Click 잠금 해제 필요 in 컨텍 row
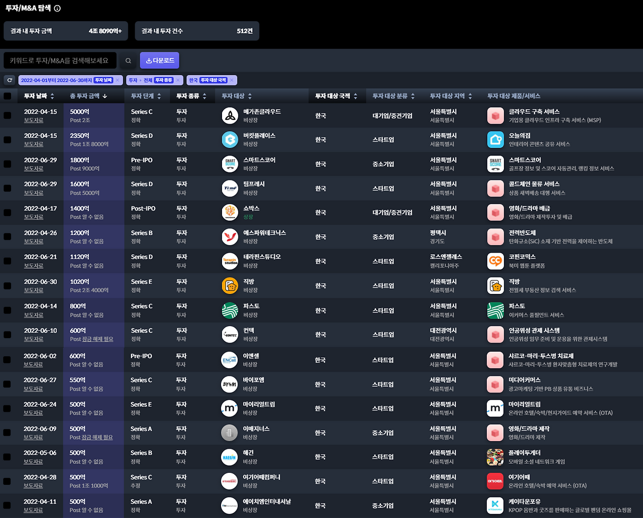Screen dimensions: 643x518 (x=98, y=339)
